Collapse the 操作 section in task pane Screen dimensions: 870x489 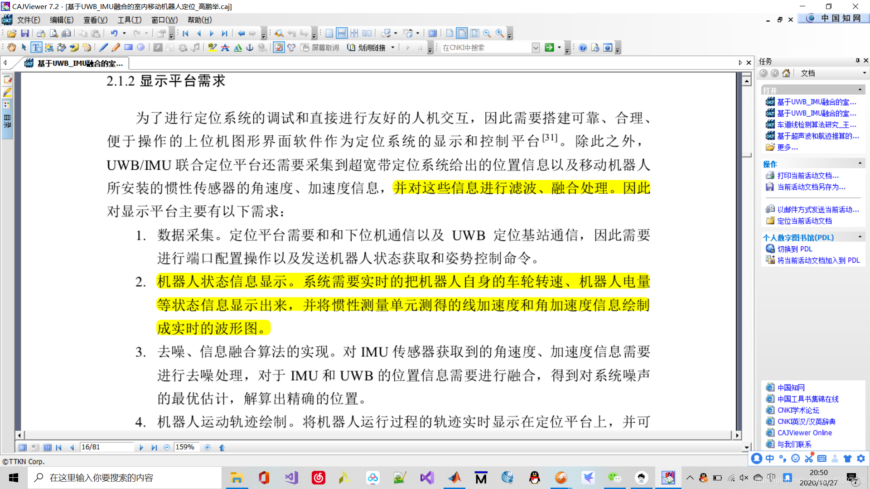coord(860,163)
